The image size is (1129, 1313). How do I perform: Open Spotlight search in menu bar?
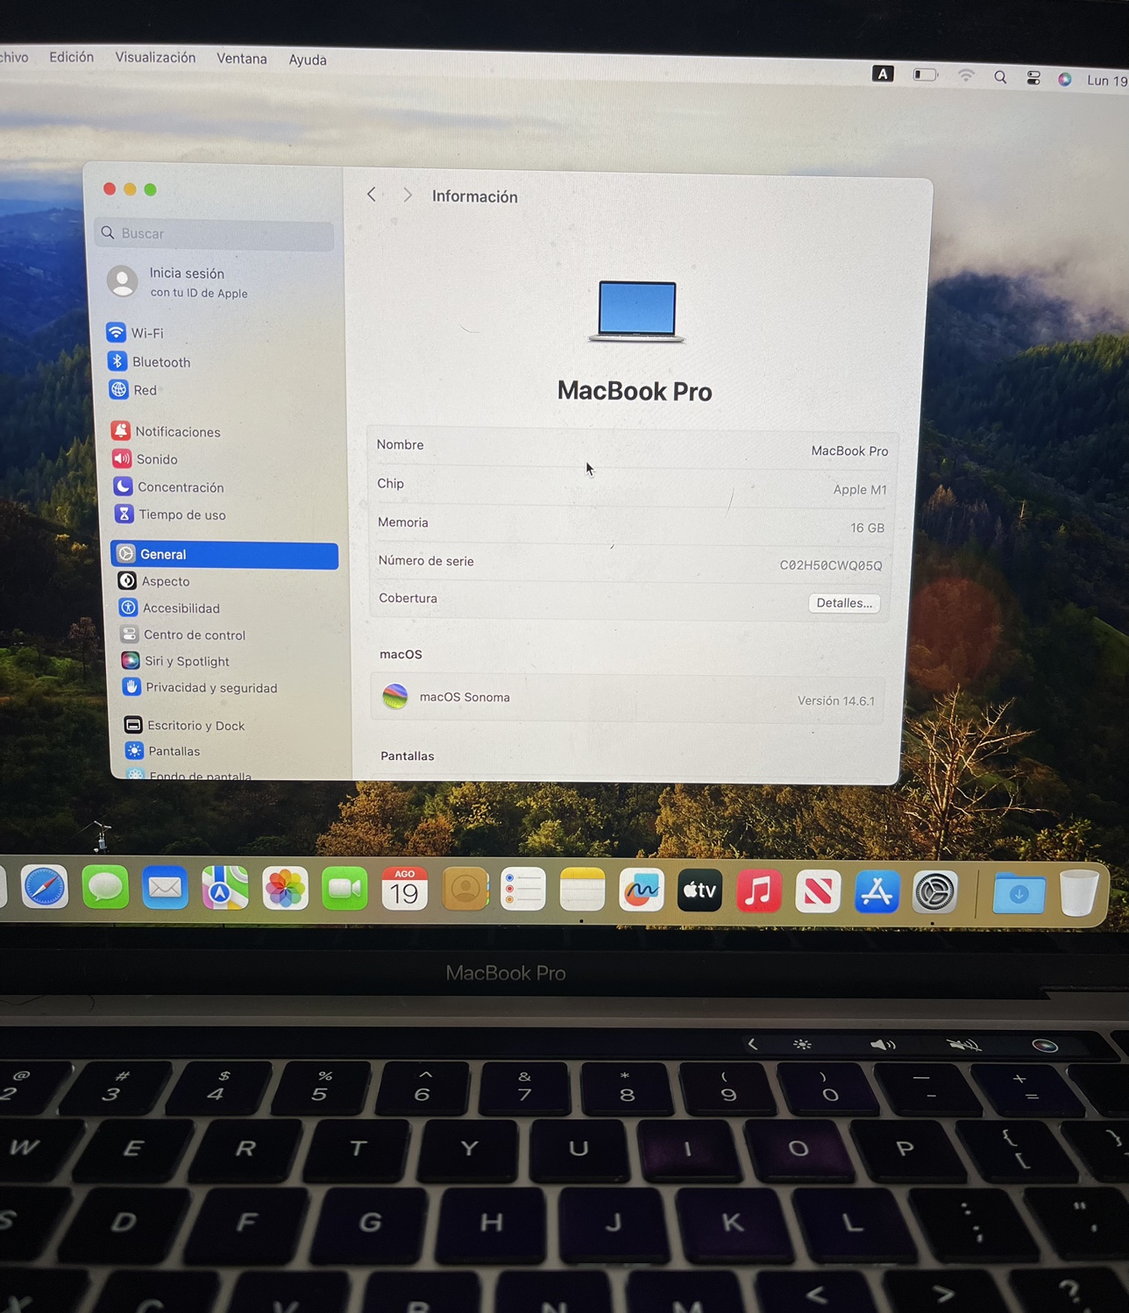pyautogui.click(x=1000, y=77)
